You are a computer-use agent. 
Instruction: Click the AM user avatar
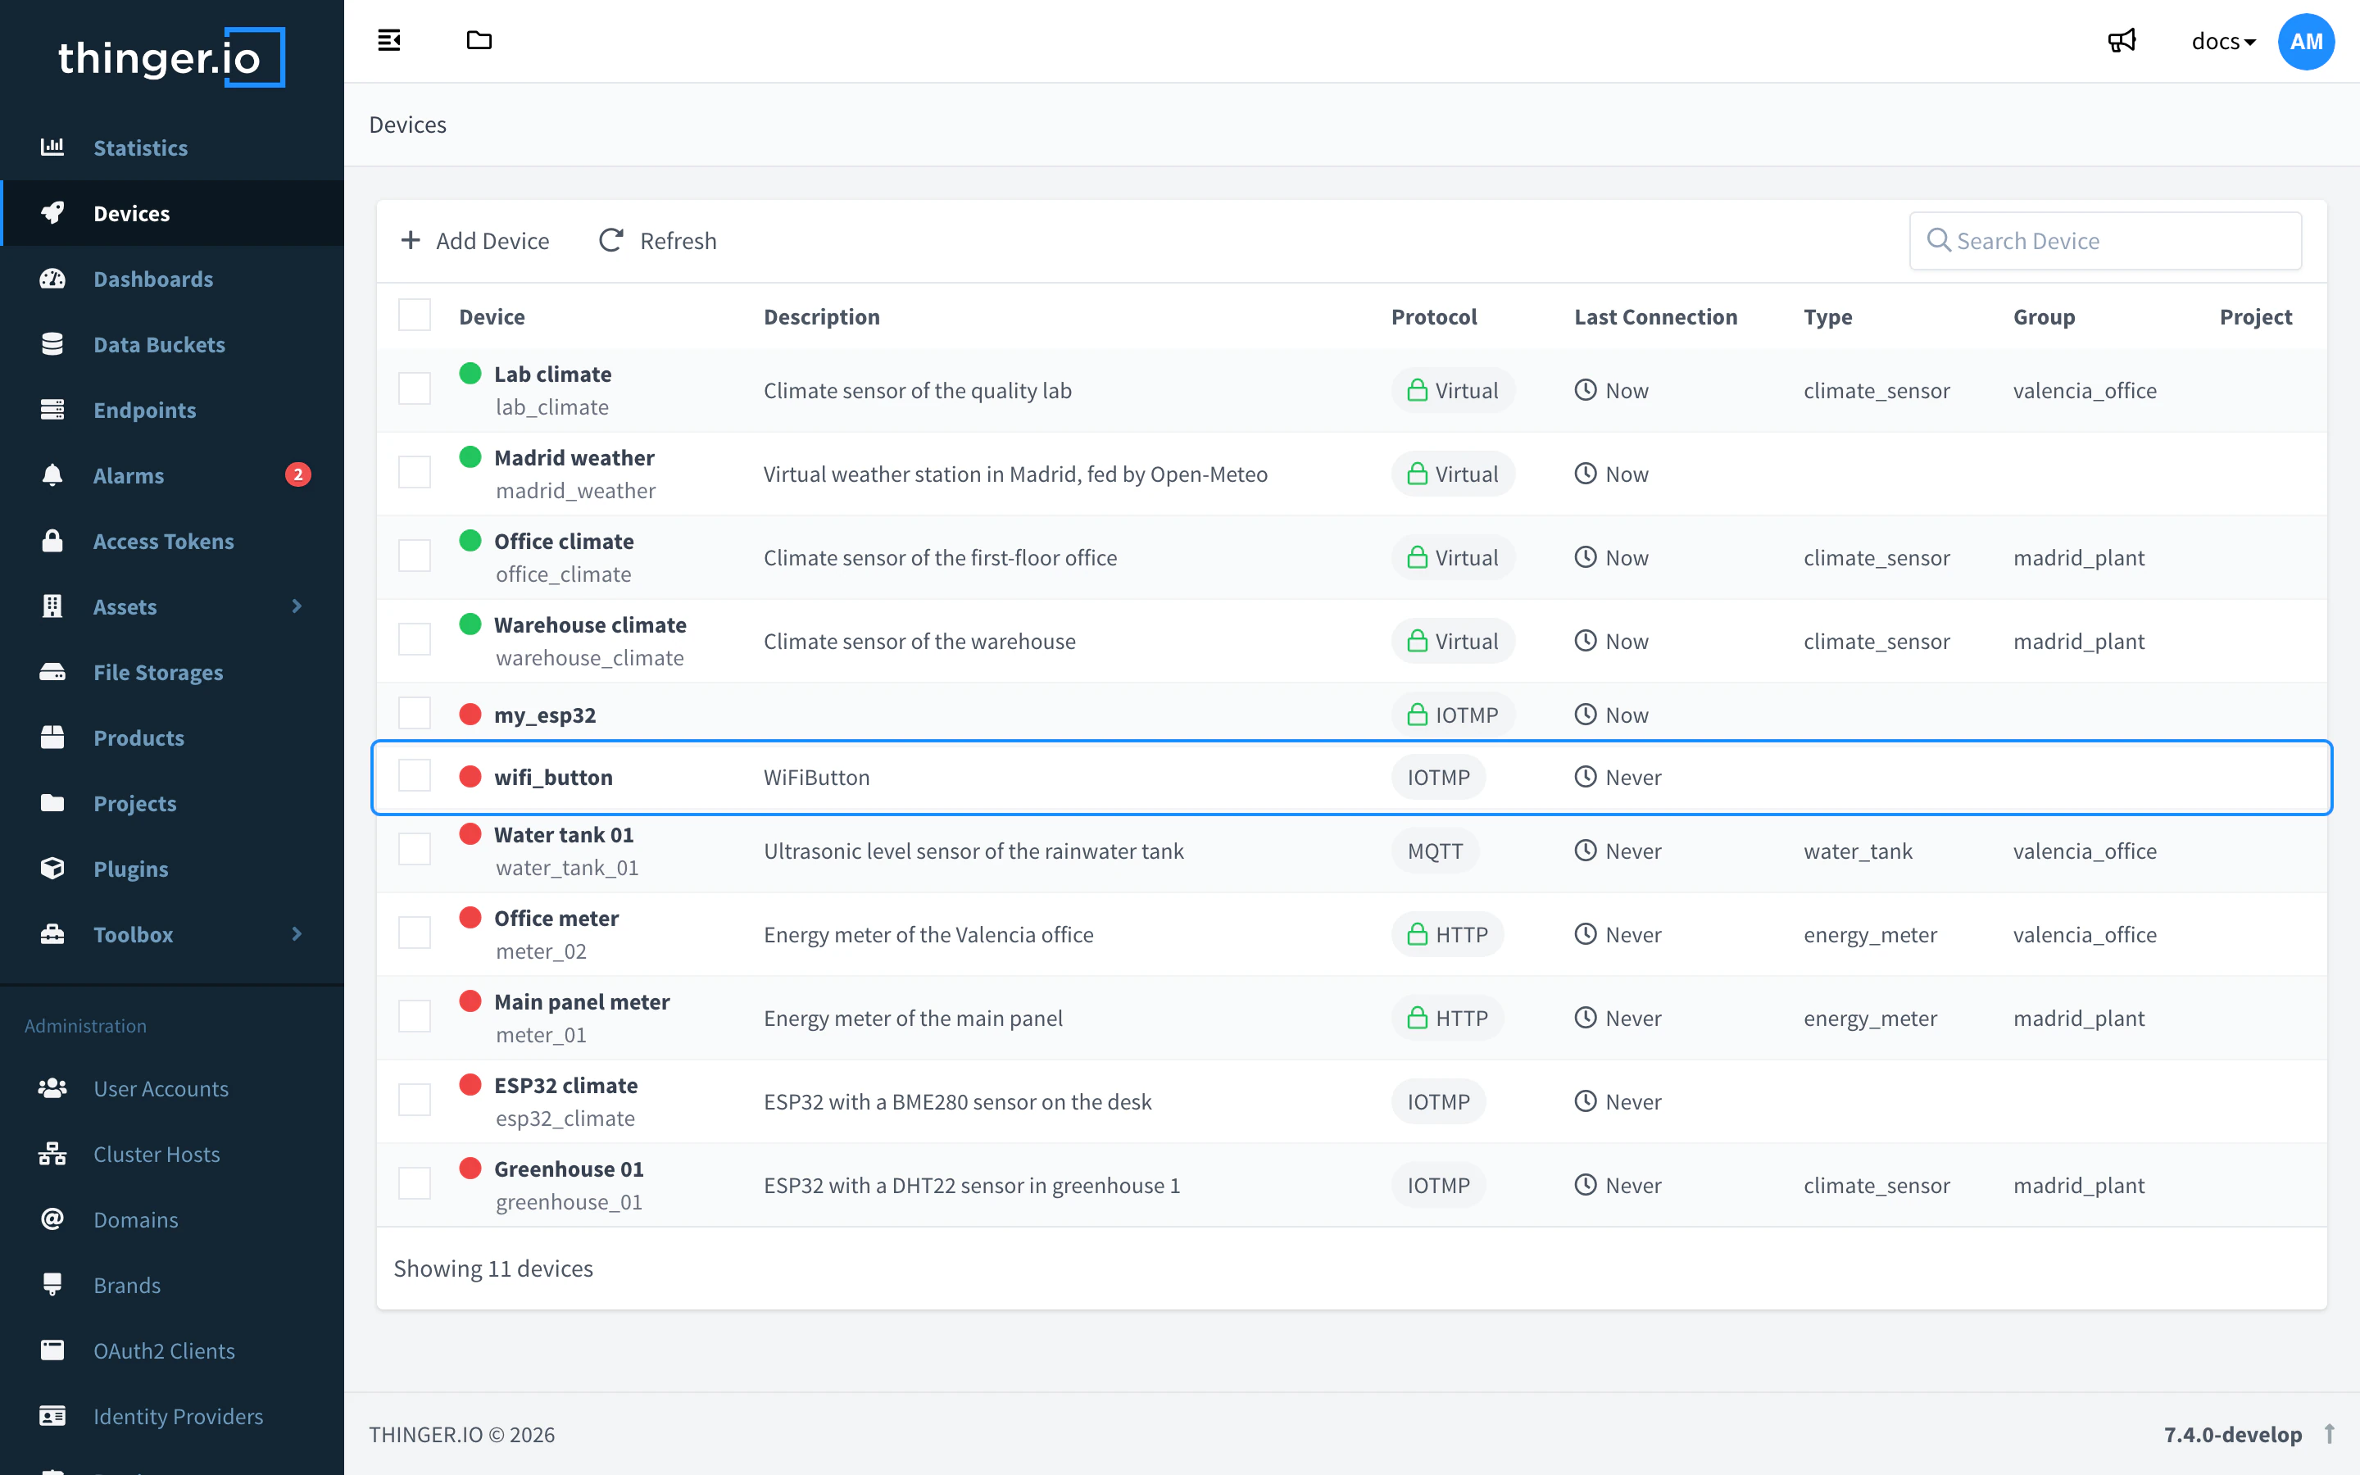coord(2305,41)
